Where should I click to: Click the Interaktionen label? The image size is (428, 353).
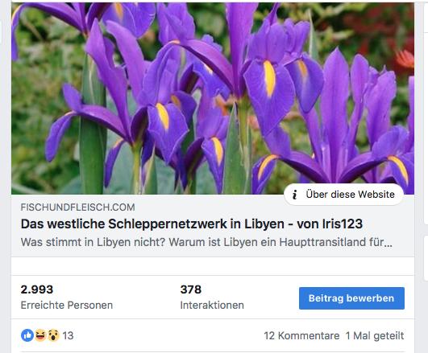click(x=212, y=305)
